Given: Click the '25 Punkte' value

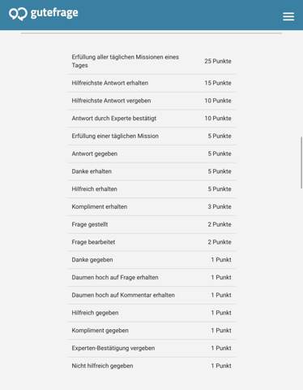Looking at the screenshot, I should 218,61.
